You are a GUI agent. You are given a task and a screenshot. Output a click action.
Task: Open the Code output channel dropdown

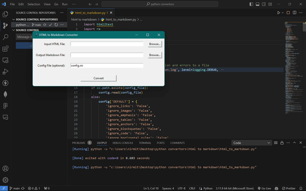pos(252,143)
